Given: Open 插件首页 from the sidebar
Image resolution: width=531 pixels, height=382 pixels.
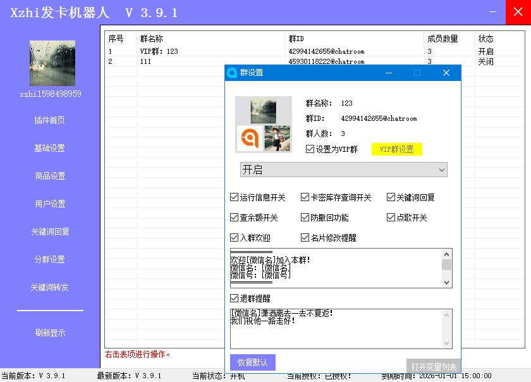Looking at the screenshot, I should (x=50, y=120).
